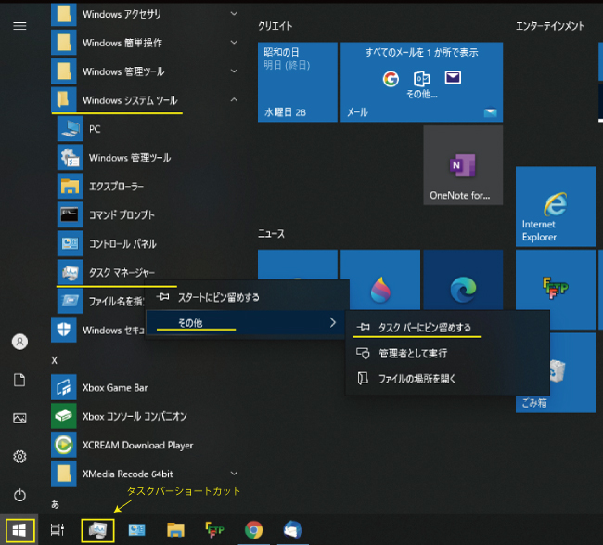Image resolution: width=603 pixels, height=545 pixels.
Task: Open Control Panel taskbar icon
Action: point(136,530)
